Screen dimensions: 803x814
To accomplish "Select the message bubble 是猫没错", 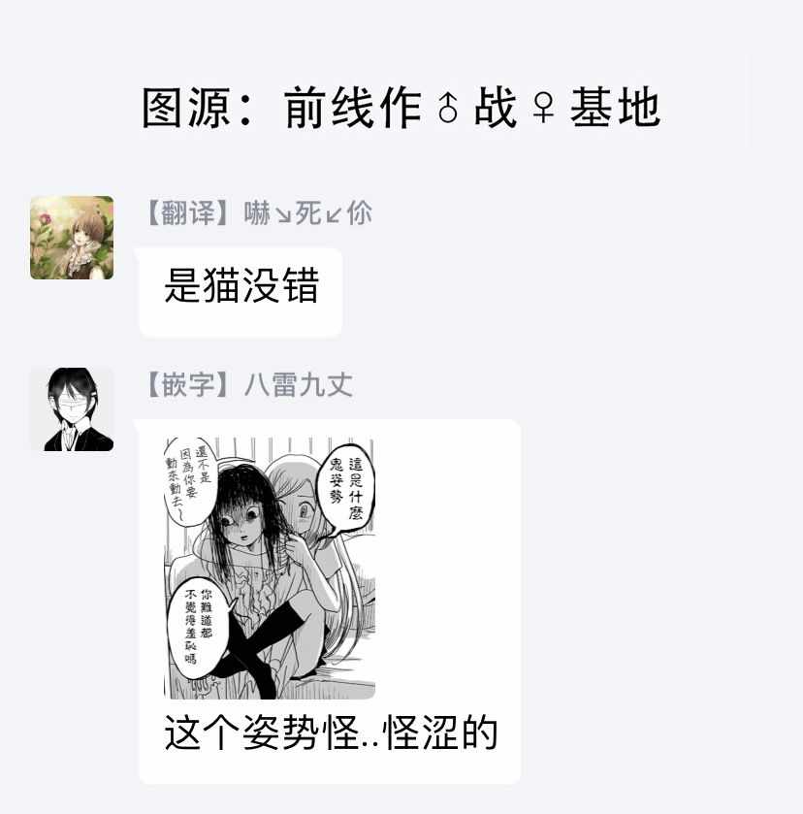I will tap(241, 292).
